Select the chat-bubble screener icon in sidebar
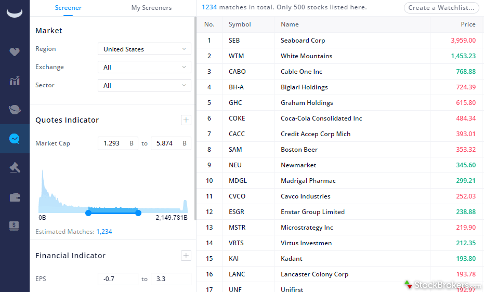The image size is (484, 292). pos(15,139)
